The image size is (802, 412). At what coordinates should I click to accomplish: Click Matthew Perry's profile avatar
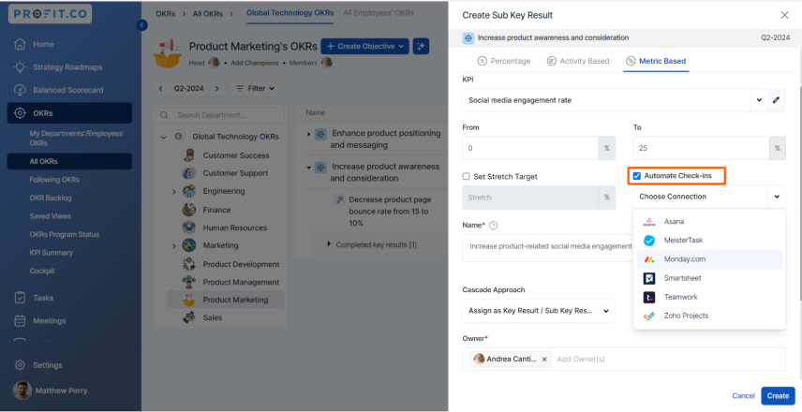point(22,390)
